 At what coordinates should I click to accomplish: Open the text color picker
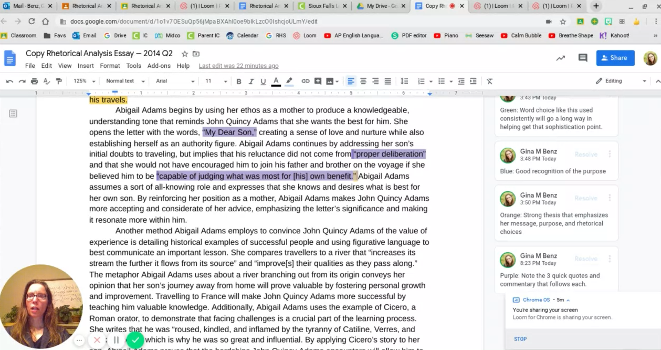pos(276,81)
